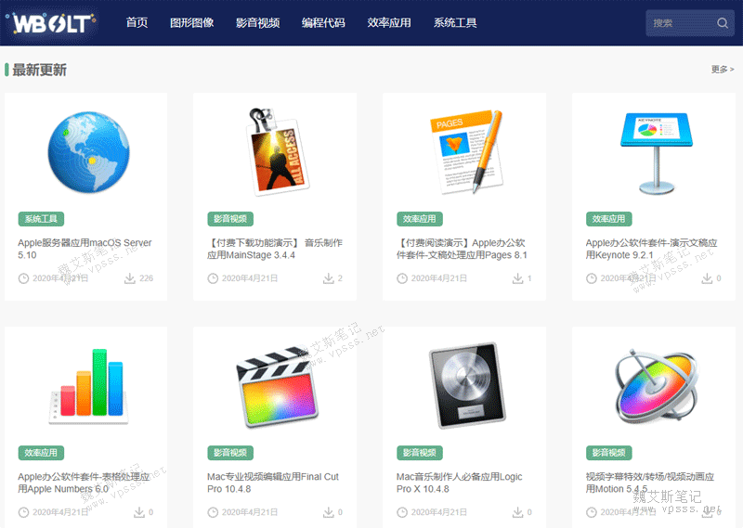Open the Numbers bar chart icon
Image resolution: width=743 pixels, height=528 pixels.
(x=86, y=385)
